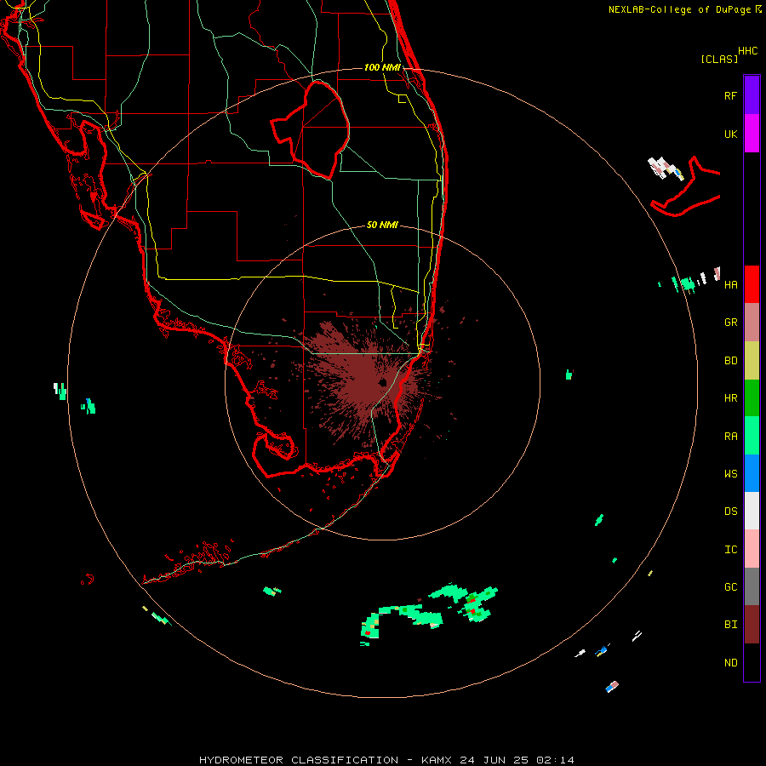766x766 pixels.
Task: Click the RA legend label
Action: [x=730, y=437]
